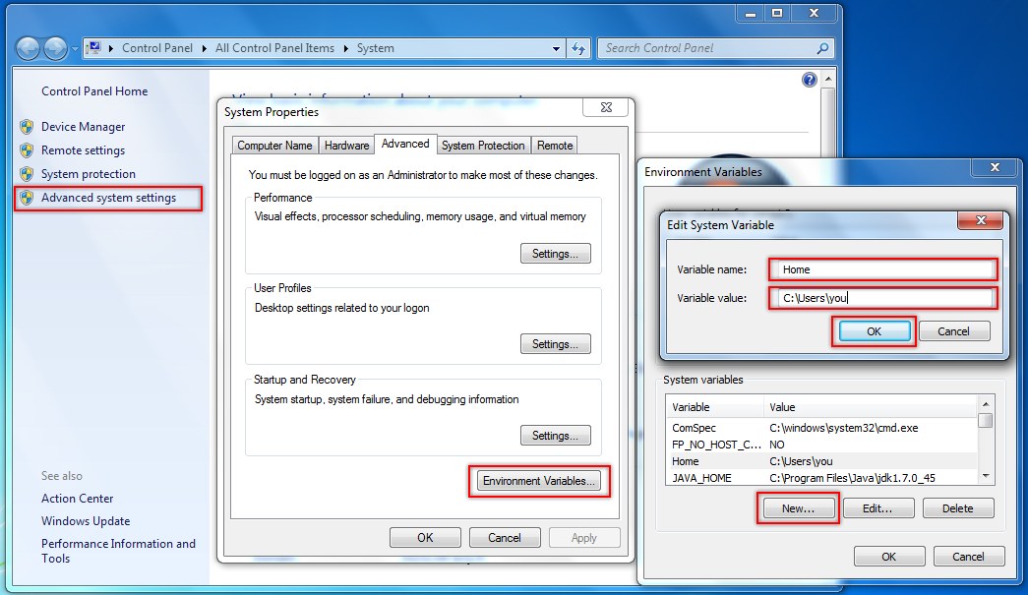The height and width of the screenshot is (595, 1028).
Task: Click the Forward navigation arrow button
Action: click(x=55, y=48)
